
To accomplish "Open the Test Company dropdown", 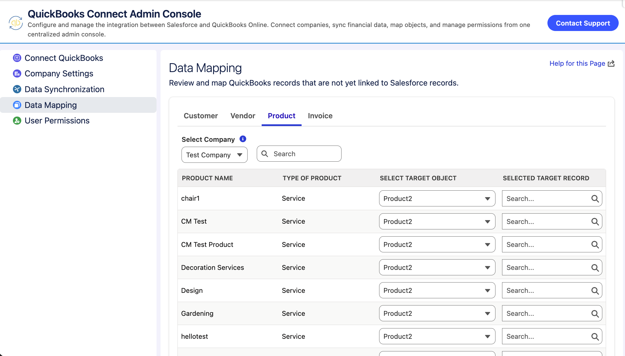I will point(215,155).
